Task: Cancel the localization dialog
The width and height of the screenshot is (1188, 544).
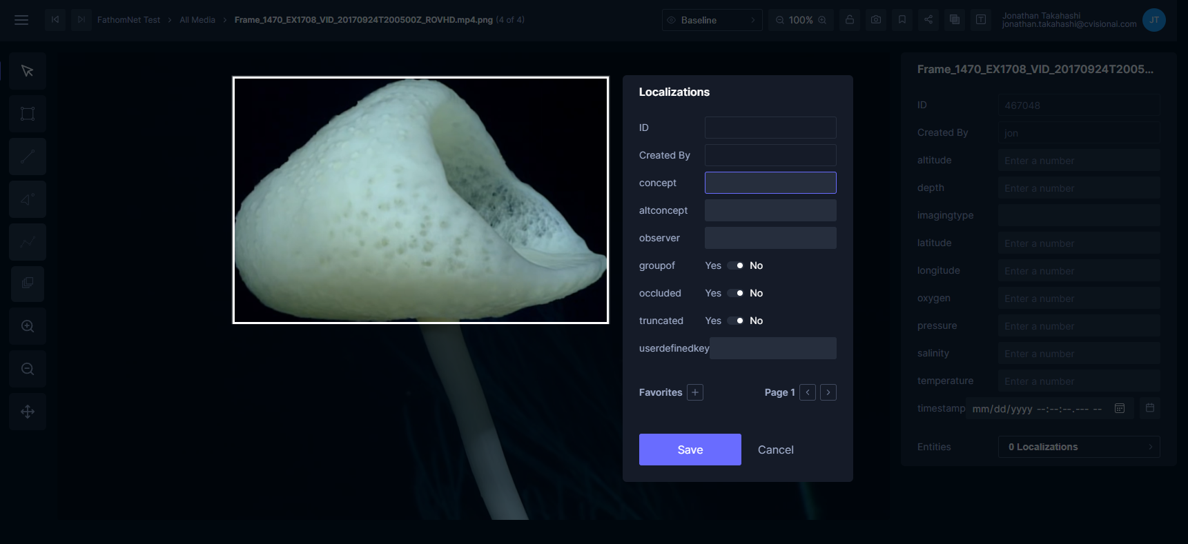Action: [x=775, y=450]
